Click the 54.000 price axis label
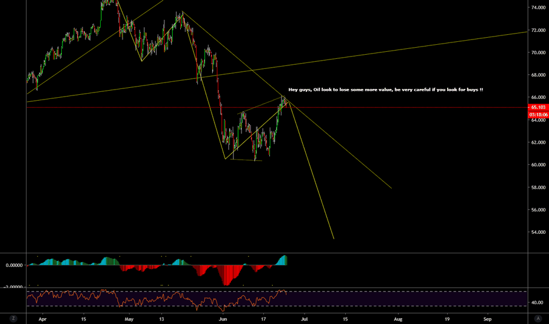Image resolution: width=549 pixels, height=324 pixels. click(x=538, y=232)
